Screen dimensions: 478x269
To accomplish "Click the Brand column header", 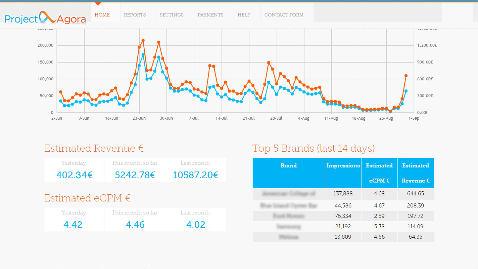I will (x=289, y=165).
